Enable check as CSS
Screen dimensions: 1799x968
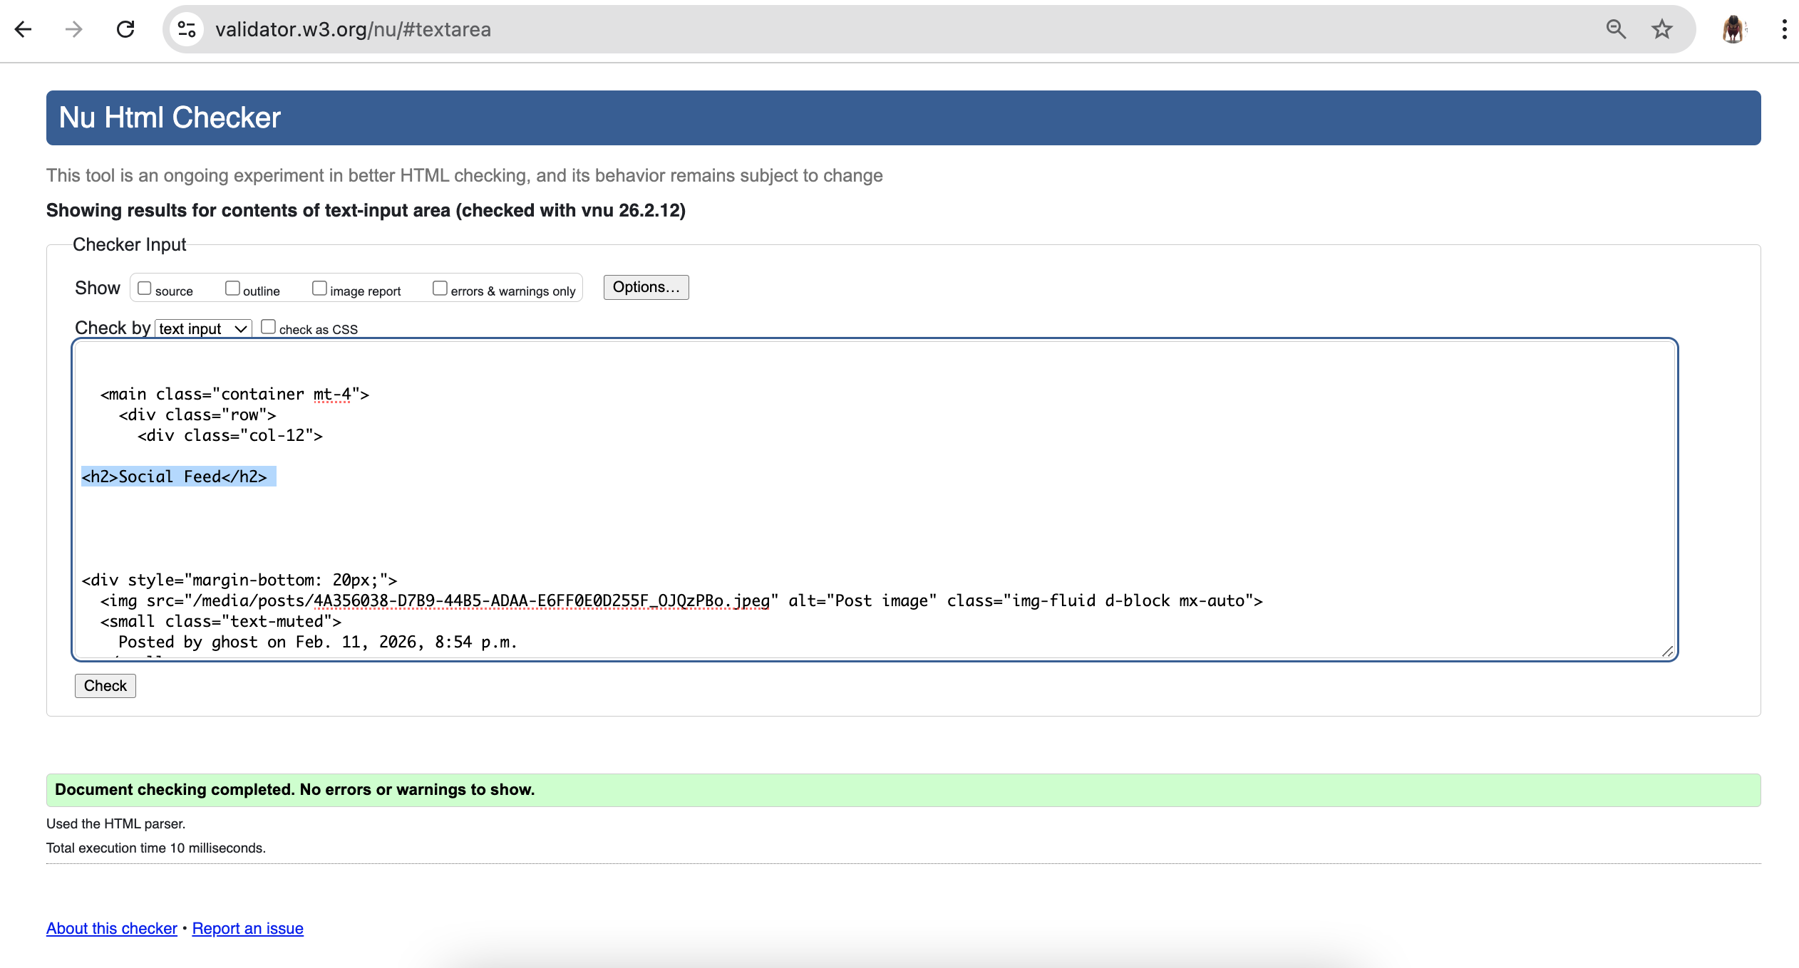tap(268, 326)
